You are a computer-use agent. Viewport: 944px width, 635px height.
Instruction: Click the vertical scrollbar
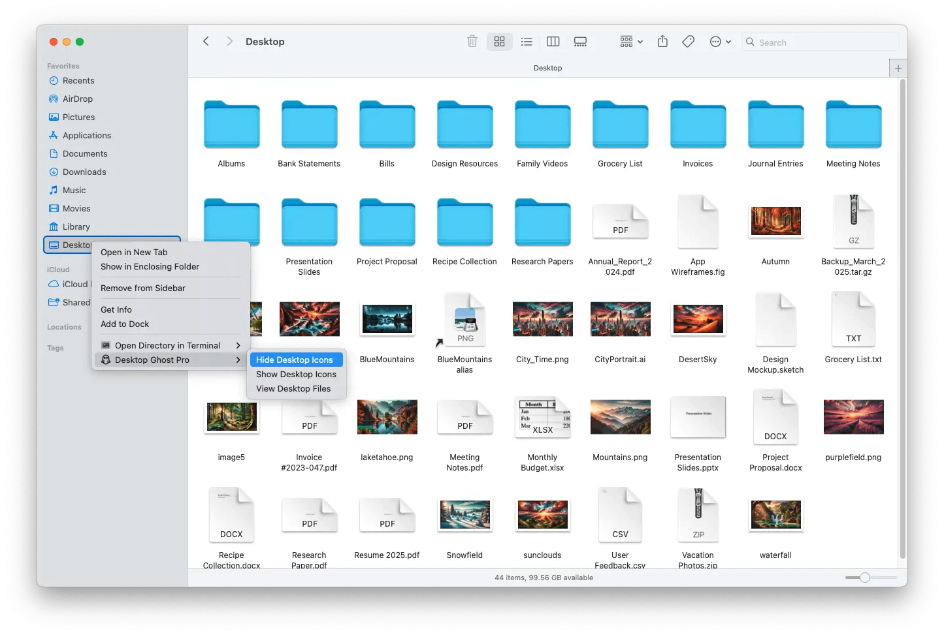pyautogui.click(x=903, y=318)
